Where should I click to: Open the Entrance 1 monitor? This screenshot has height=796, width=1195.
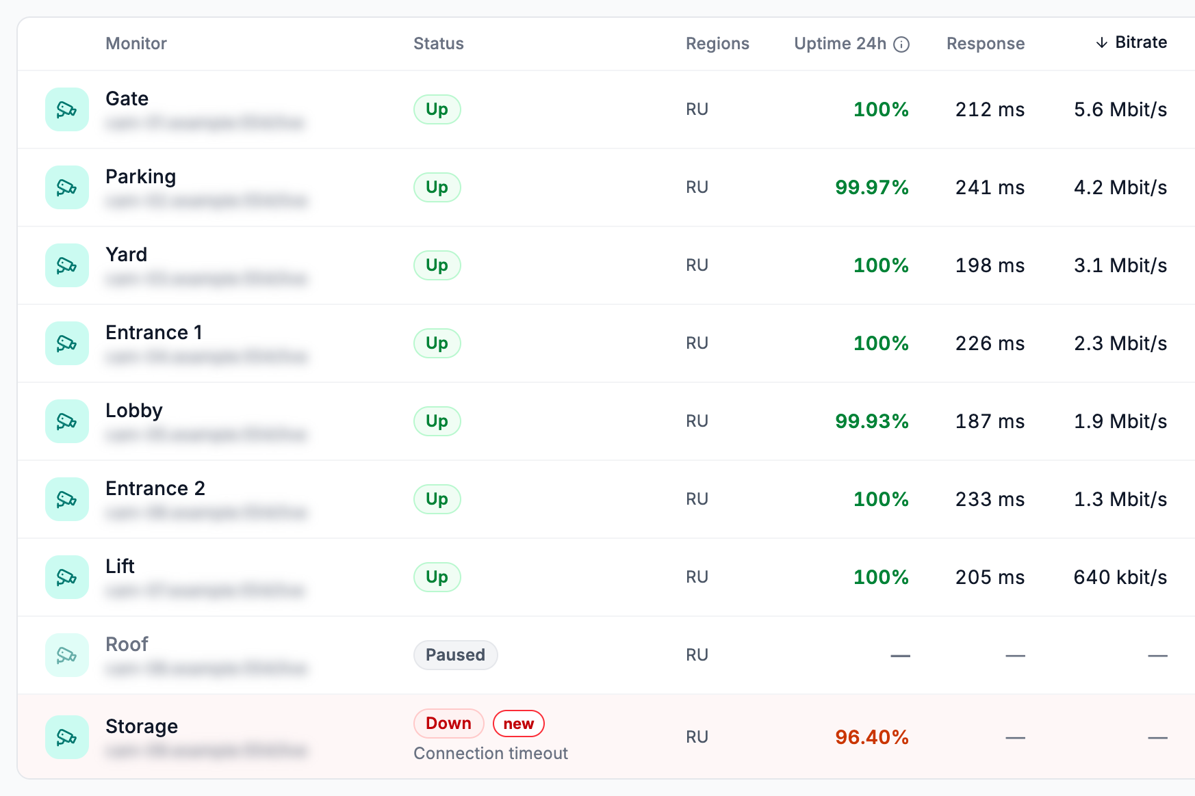tap(154, 332)
